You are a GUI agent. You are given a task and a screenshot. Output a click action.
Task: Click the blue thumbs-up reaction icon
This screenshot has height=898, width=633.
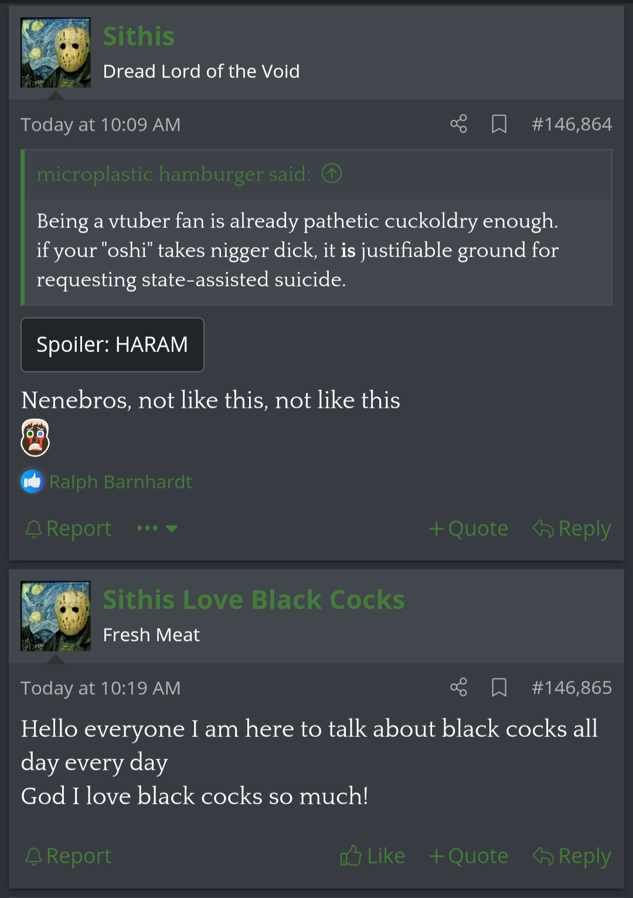[x=32, y=482]
